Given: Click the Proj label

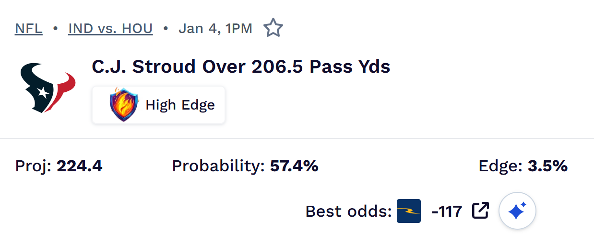Looking at the screenshot, I should point(33,166).
